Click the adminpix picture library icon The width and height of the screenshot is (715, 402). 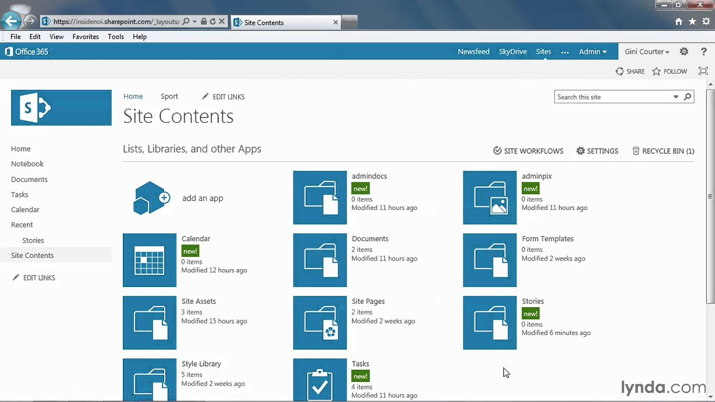(x=490, y=198)
